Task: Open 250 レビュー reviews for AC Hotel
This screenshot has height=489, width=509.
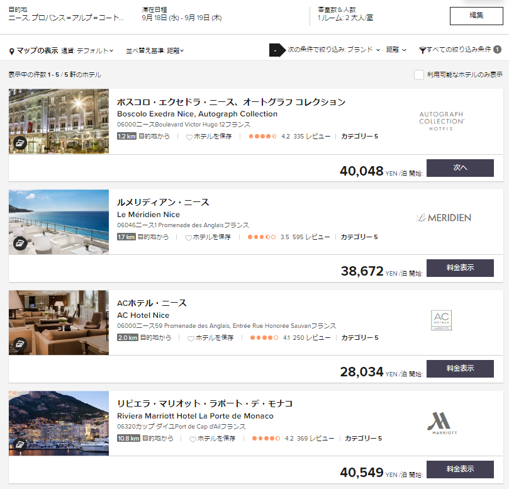Action: 311,338
